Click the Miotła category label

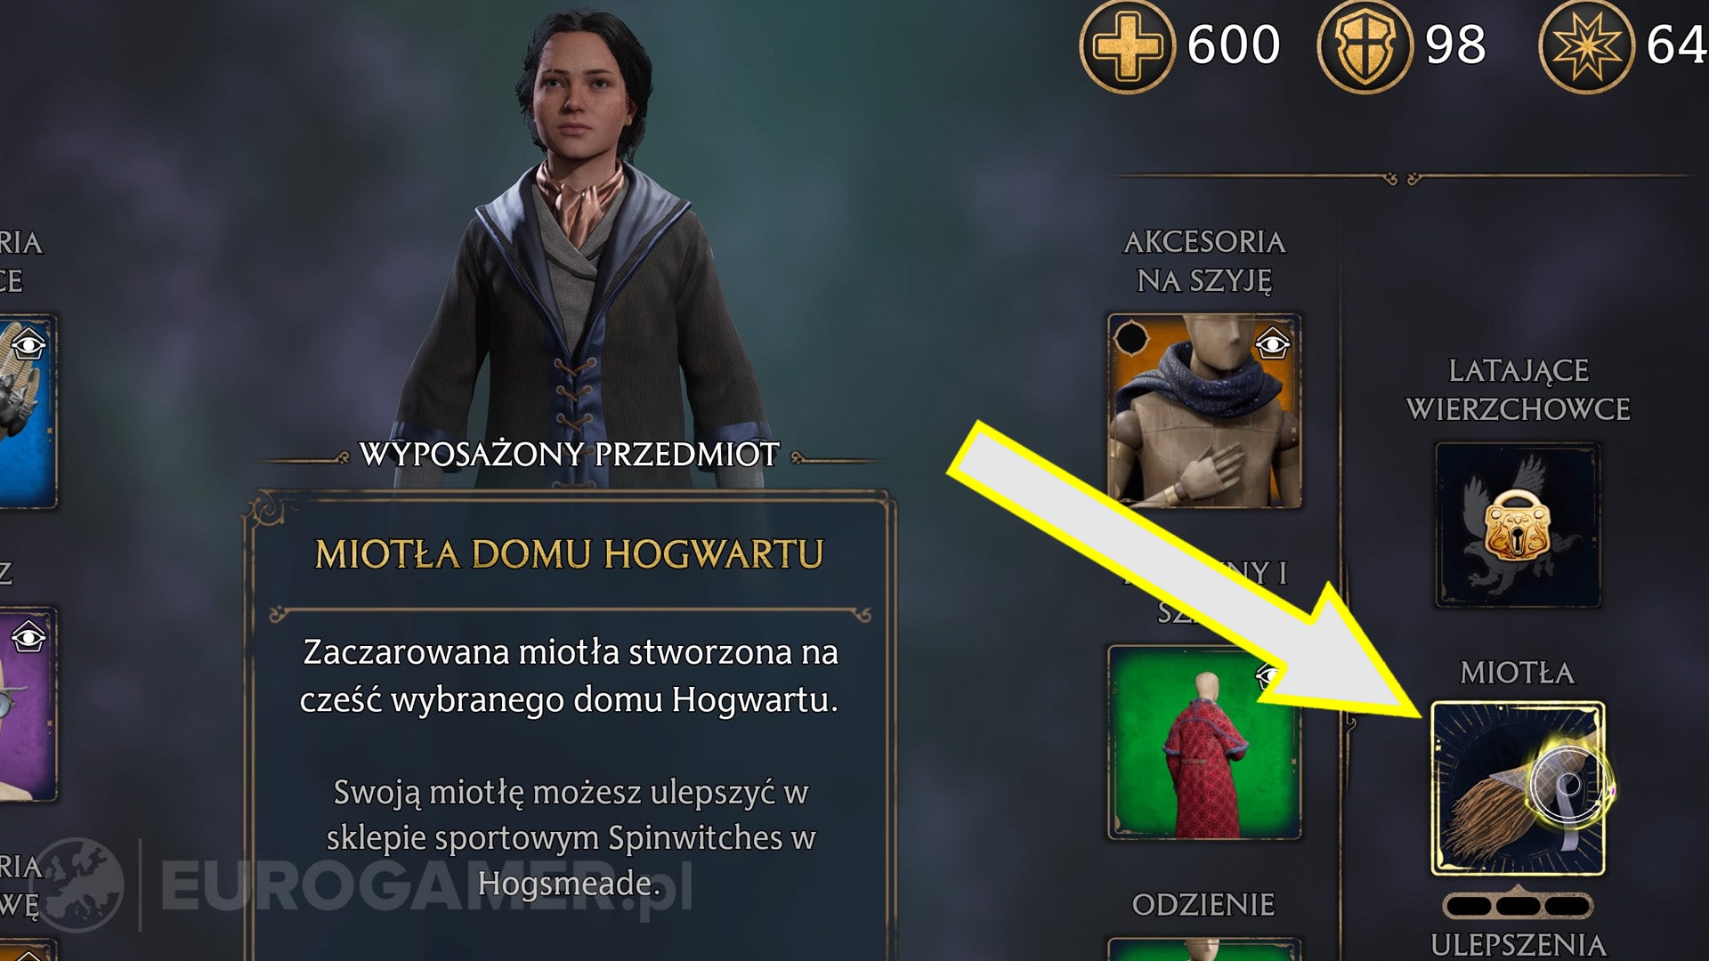pos(1518,673)
